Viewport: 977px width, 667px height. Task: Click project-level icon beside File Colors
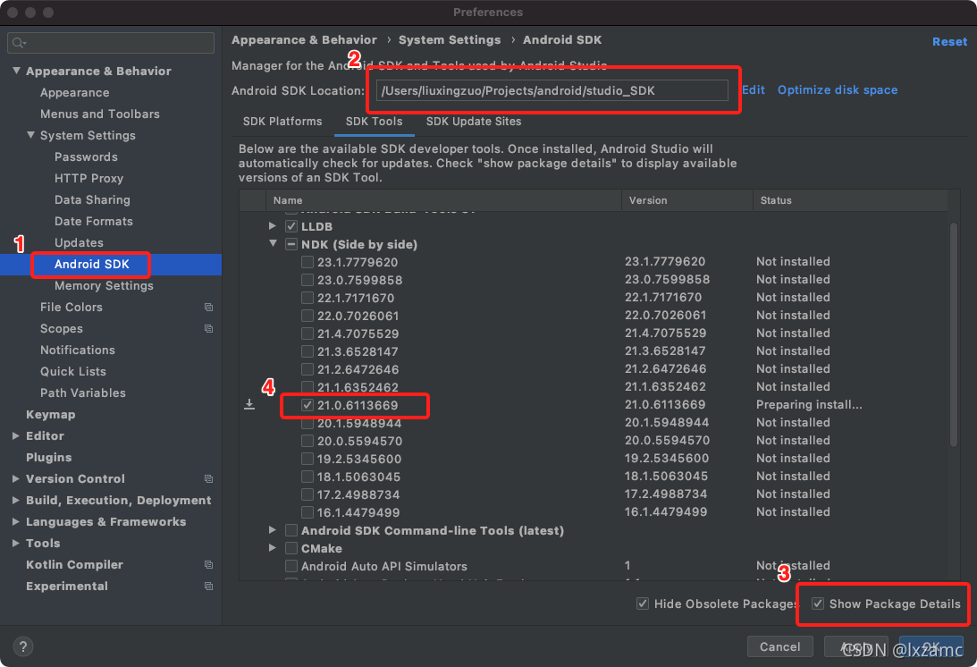pos(209,308)
